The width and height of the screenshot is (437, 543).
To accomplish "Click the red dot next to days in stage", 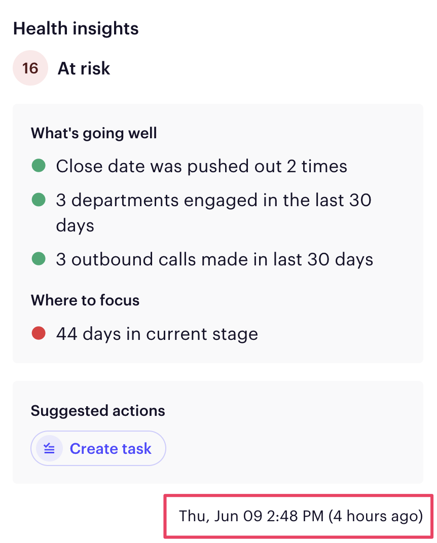I will point(38,333).
